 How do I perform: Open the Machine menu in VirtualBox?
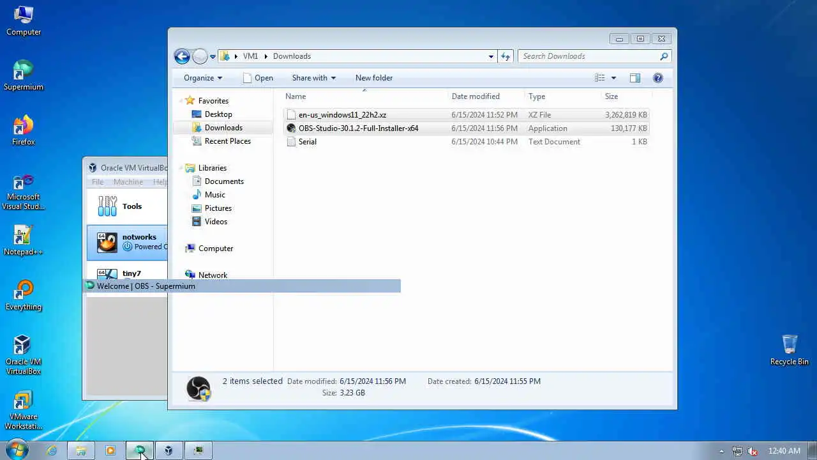pos(128,182)
